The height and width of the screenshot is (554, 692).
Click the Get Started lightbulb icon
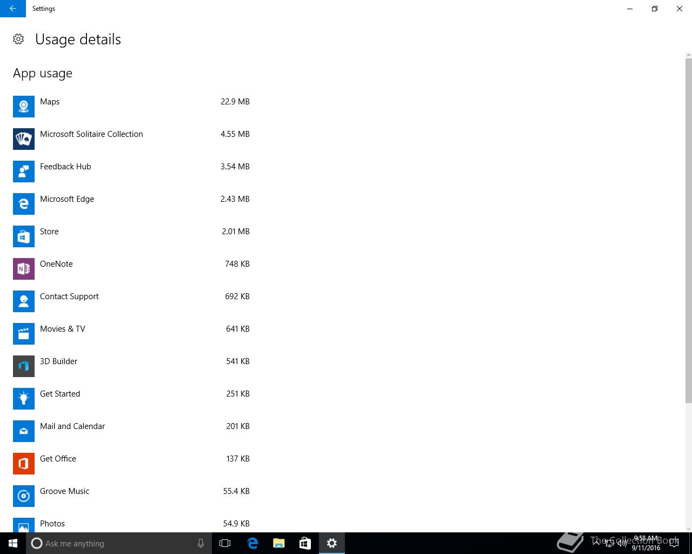tap(24, 399)
